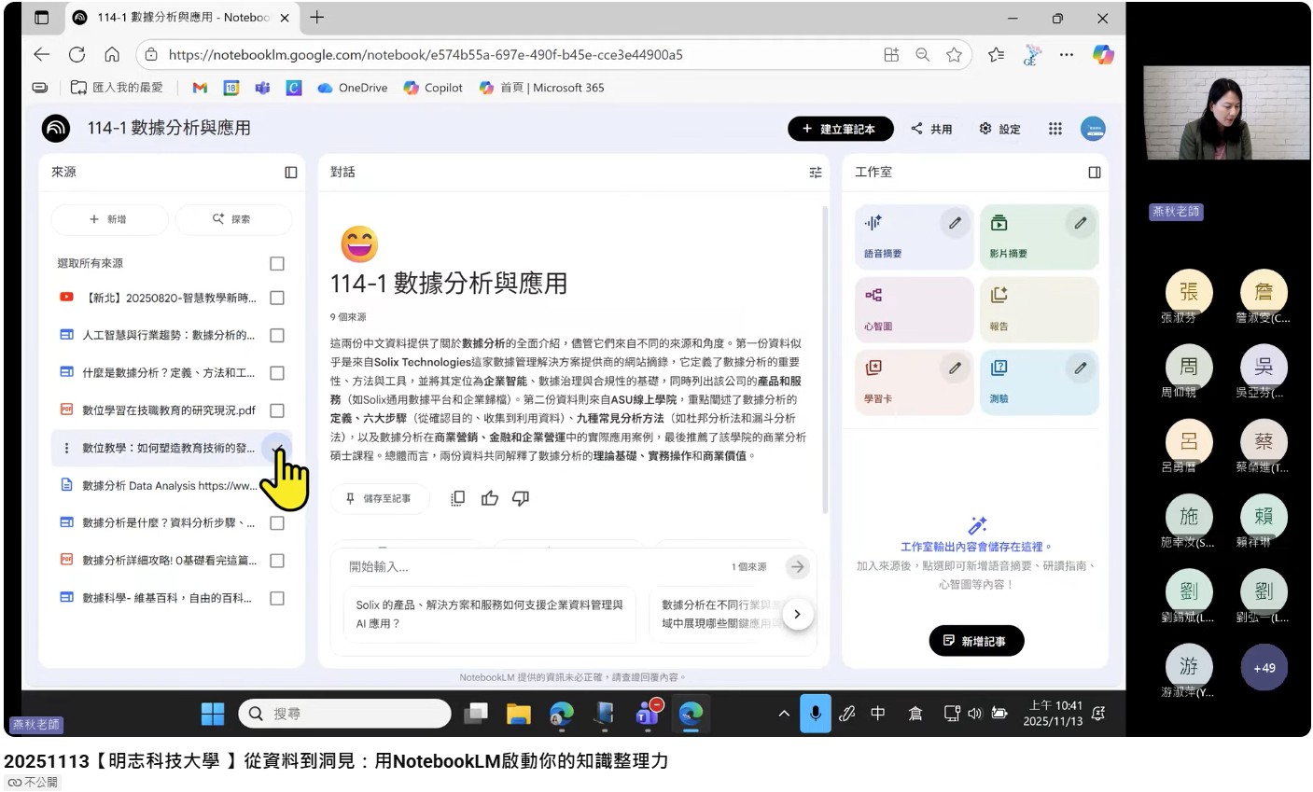
Task: Open the three-dot menu on 數位教學 source
Action: pos(66,448)
